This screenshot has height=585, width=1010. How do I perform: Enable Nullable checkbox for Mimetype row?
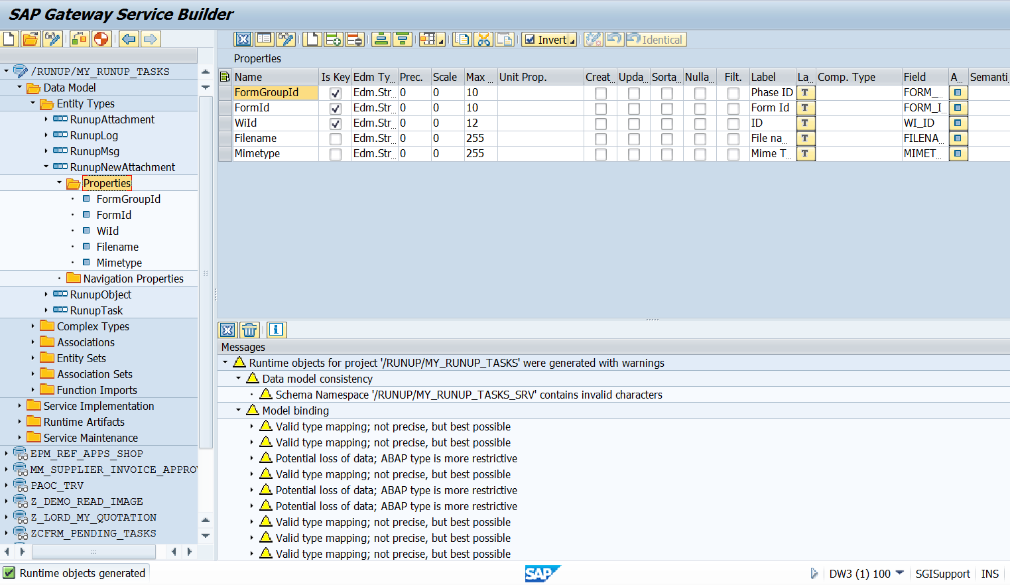[700, 154]
